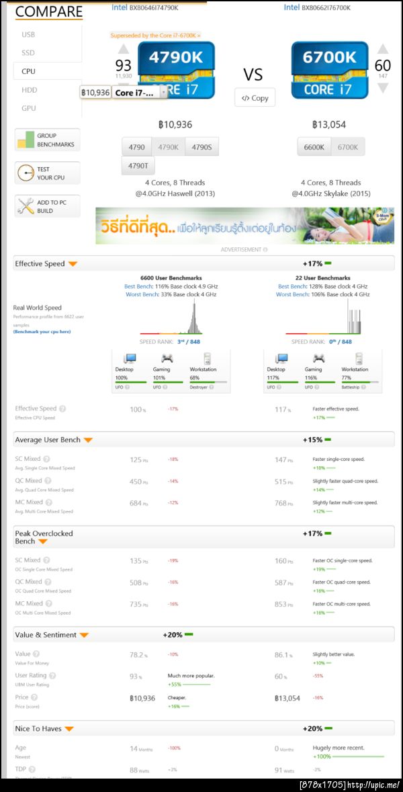Viewport: 403px width, 792px height.
Task: Click the COMPARE page heading
Action: click(x=49, y=11)
